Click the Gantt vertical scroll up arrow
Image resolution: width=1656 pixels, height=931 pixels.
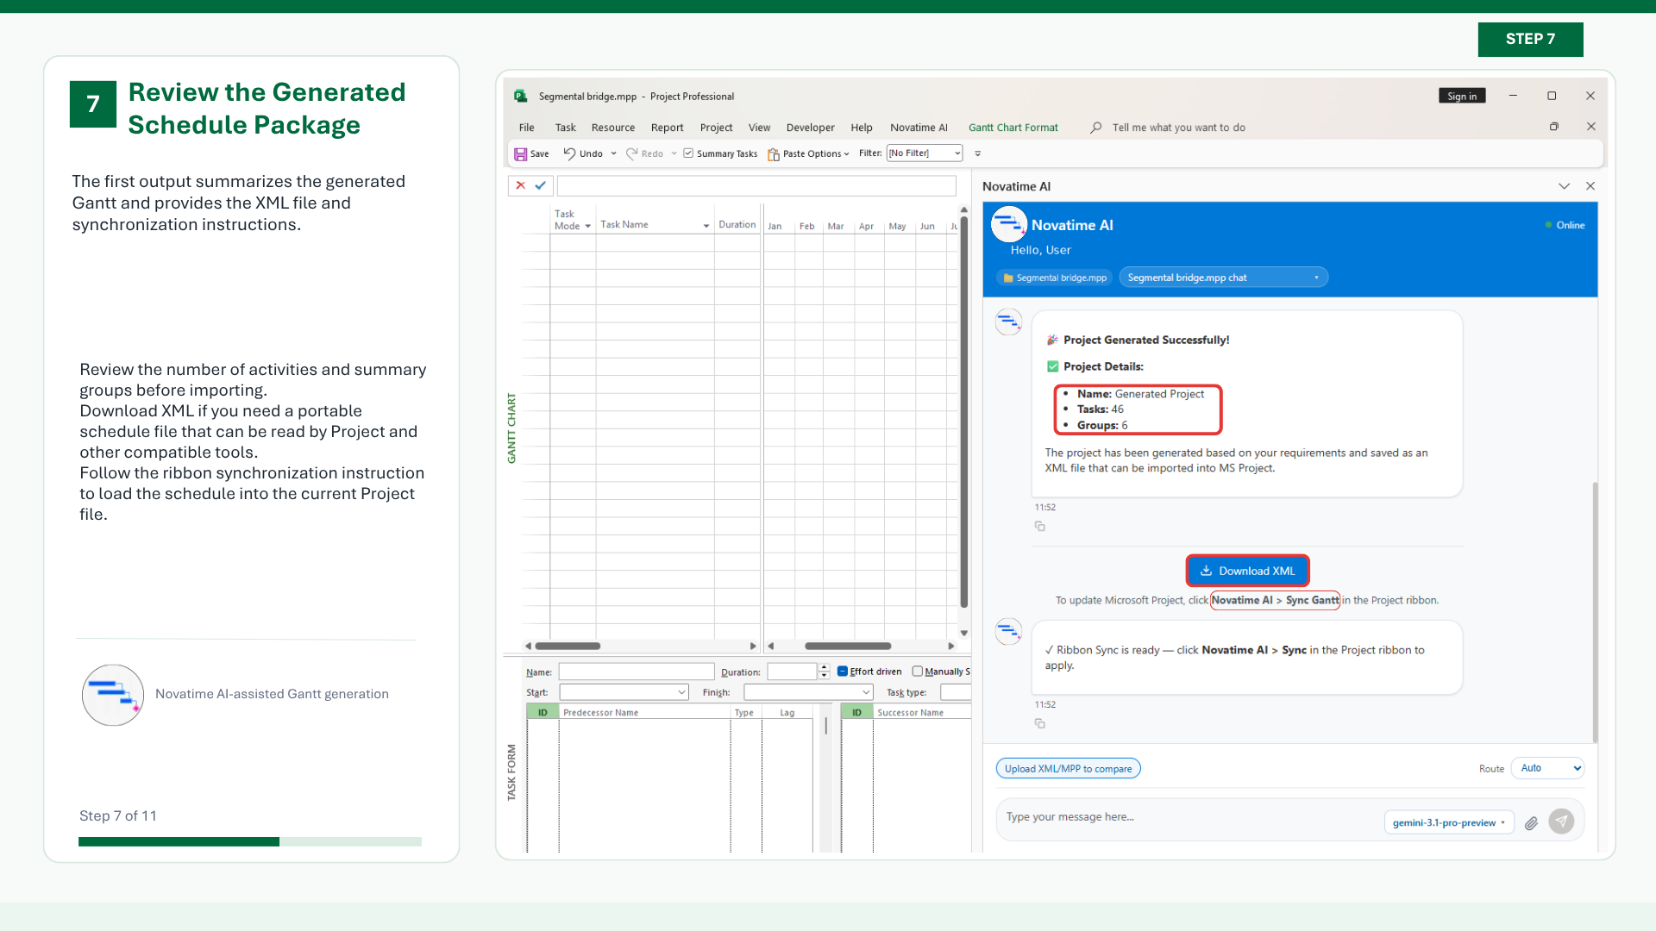click(964, 210)
